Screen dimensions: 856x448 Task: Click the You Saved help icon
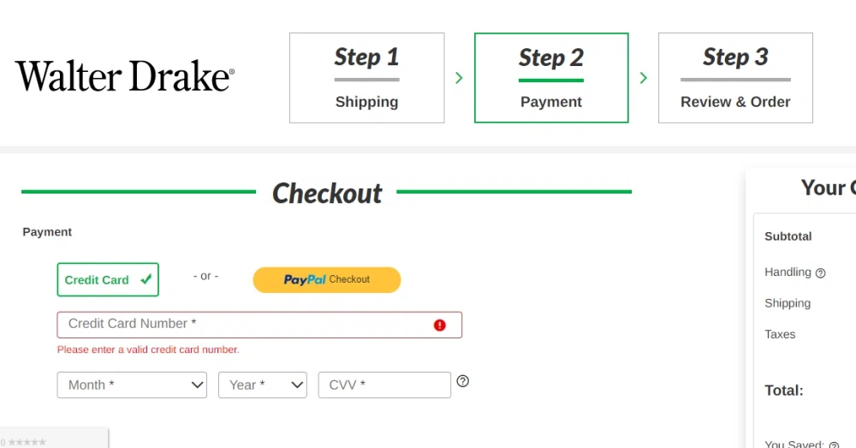pos(834,445)
